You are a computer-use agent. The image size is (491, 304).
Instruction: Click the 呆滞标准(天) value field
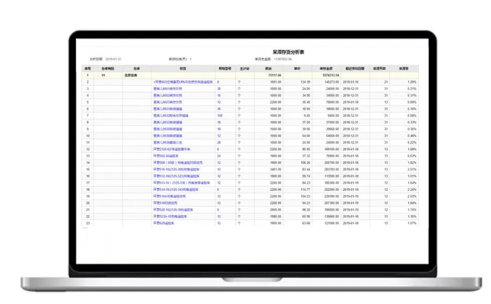pos(191,59)
